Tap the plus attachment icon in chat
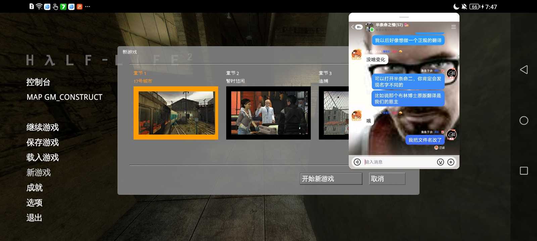 pos(451,162)
